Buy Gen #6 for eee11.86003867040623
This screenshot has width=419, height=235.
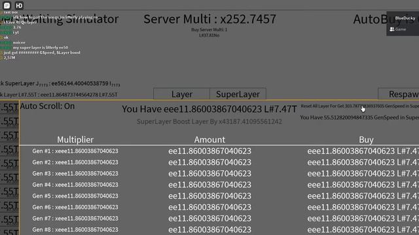[363, 207]
